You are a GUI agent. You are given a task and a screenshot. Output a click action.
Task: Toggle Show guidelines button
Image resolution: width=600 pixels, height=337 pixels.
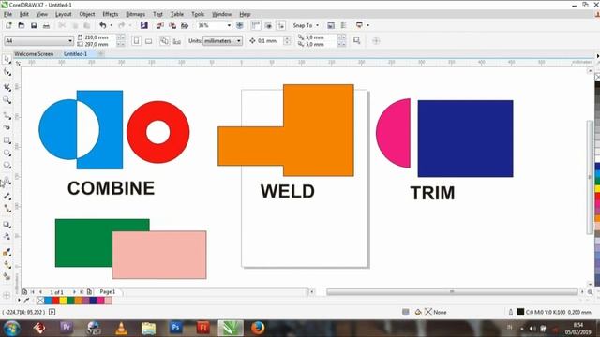coord(281,25)
